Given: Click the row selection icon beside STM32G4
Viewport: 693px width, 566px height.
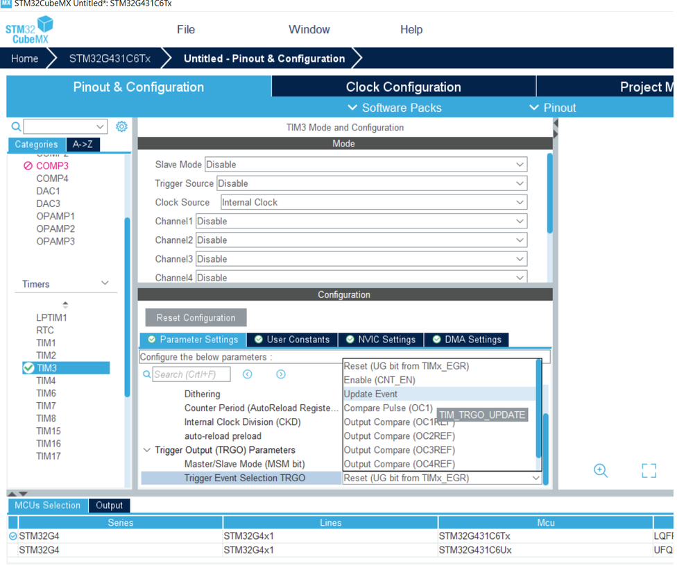Looking at the screenshot, I should tap(12, 536).
